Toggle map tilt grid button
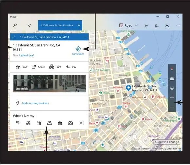 coord(172,78)
